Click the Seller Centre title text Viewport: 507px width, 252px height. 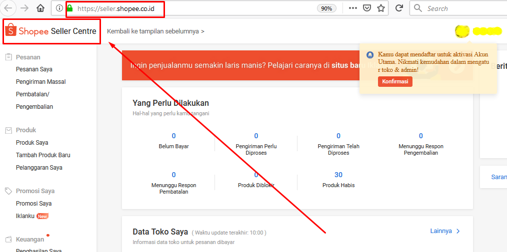(73, 31)
